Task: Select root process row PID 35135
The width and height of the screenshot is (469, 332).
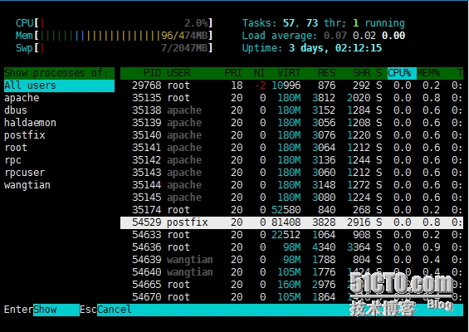Action: click(291, 98)
